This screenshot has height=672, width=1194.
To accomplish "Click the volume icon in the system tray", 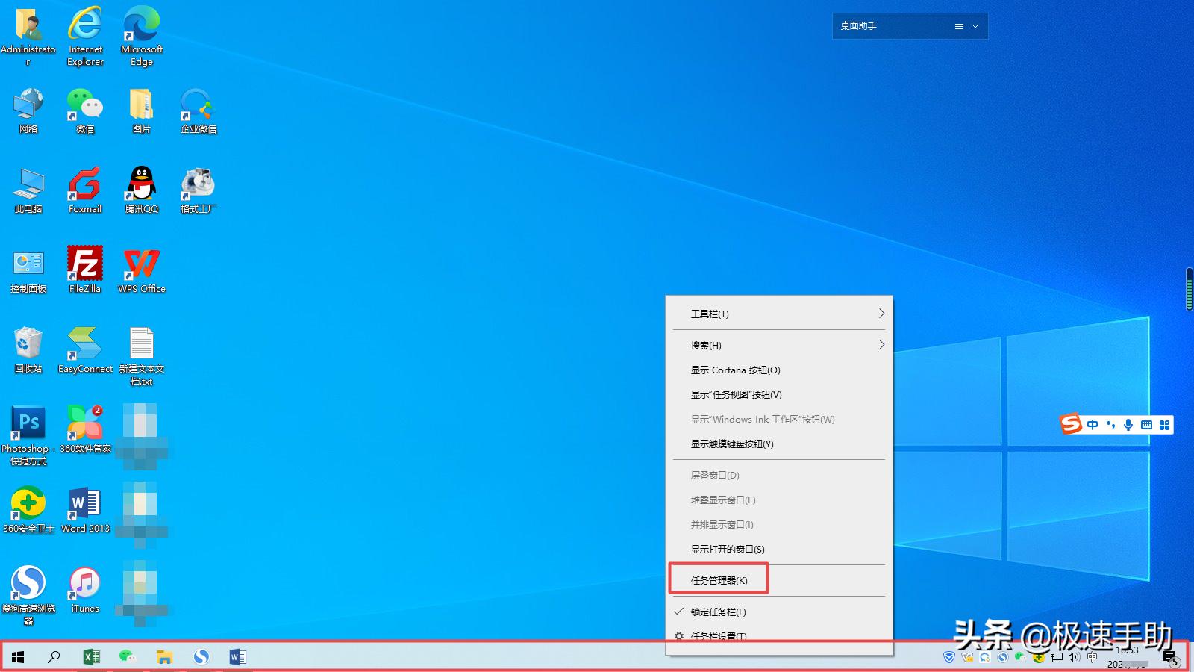I will 1073,657.
